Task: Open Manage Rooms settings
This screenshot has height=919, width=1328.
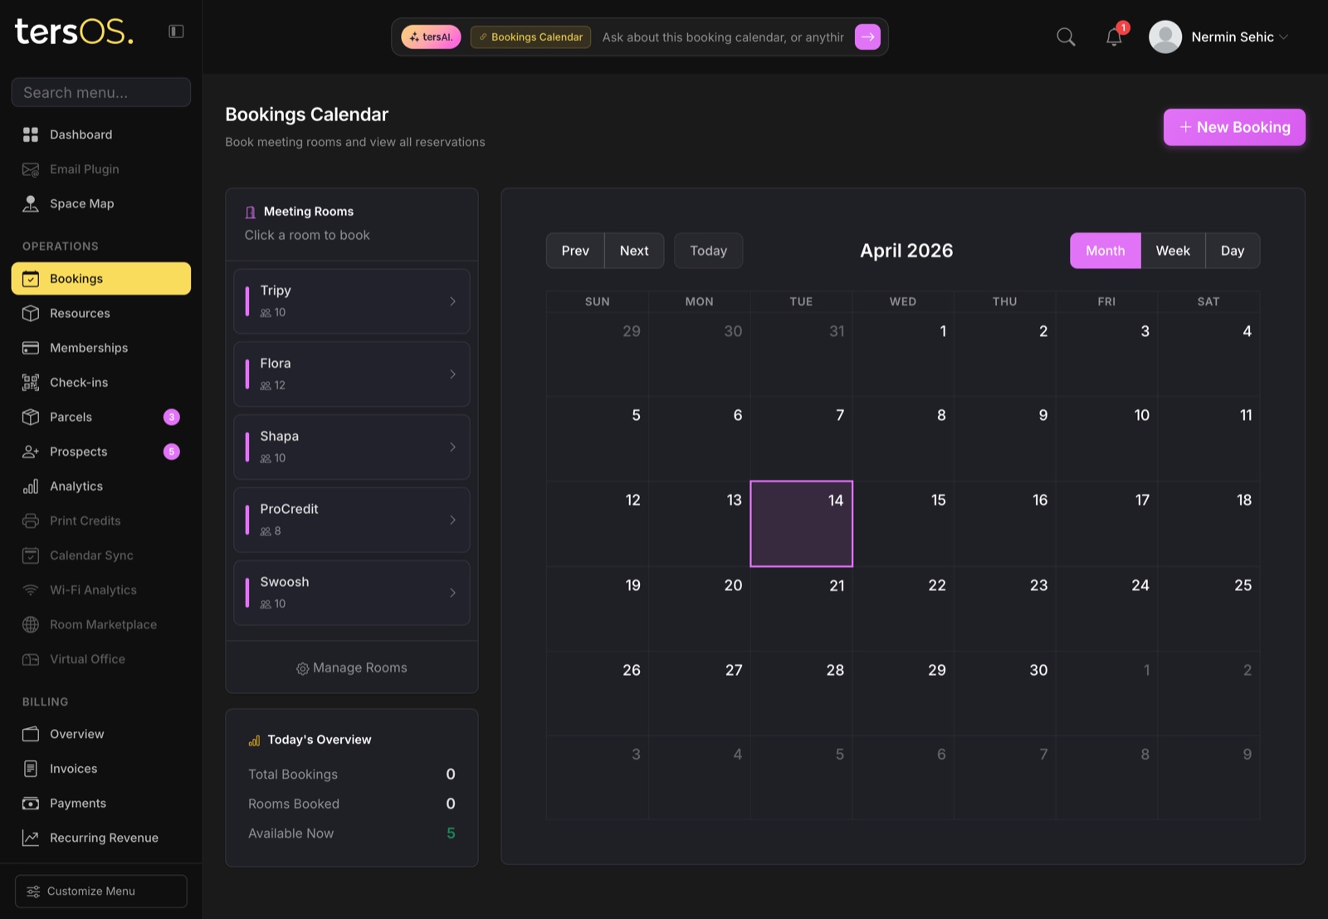Action: click(x=351, y=667)
